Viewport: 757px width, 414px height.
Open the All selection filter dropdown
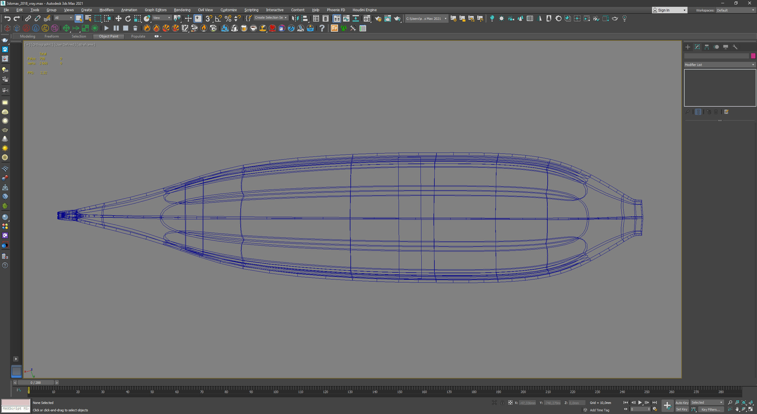63,18
